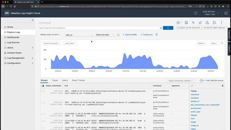Viewport: 231px width, 130px height.
Task: Click the browser reload button
Action: 11,6
